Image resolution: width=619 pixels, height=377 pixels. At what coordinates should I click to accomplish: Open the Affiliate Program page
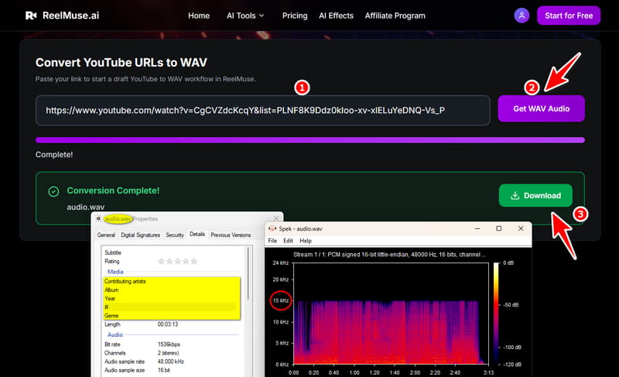pos(395,15)
